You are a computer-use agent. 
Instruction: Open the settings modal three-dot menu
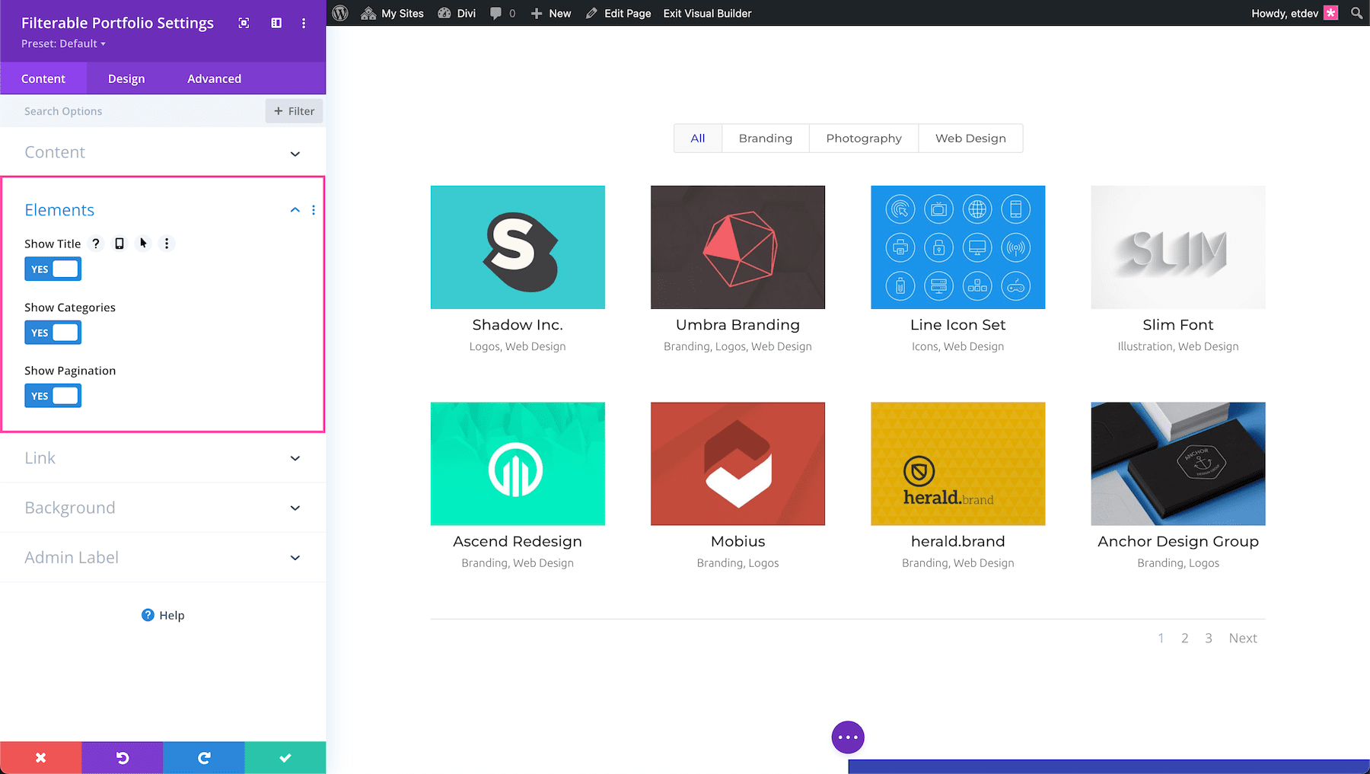click(304, 23)
